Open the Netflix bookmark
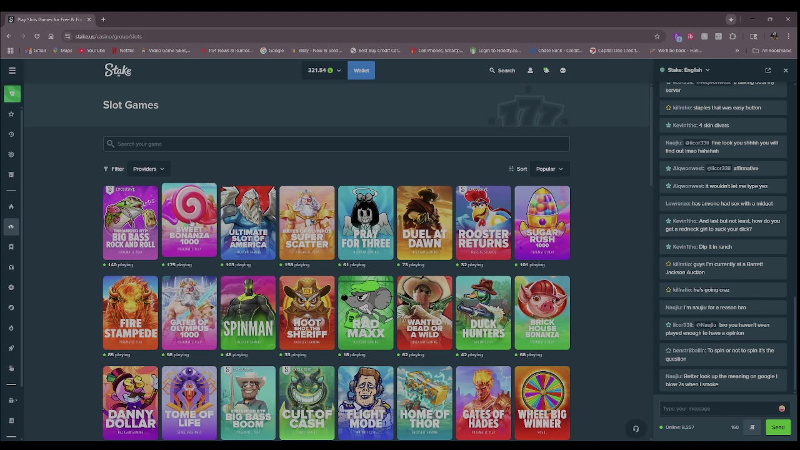Screen dimensions: 800x450 pyautogui.click(x=123, y=51)
